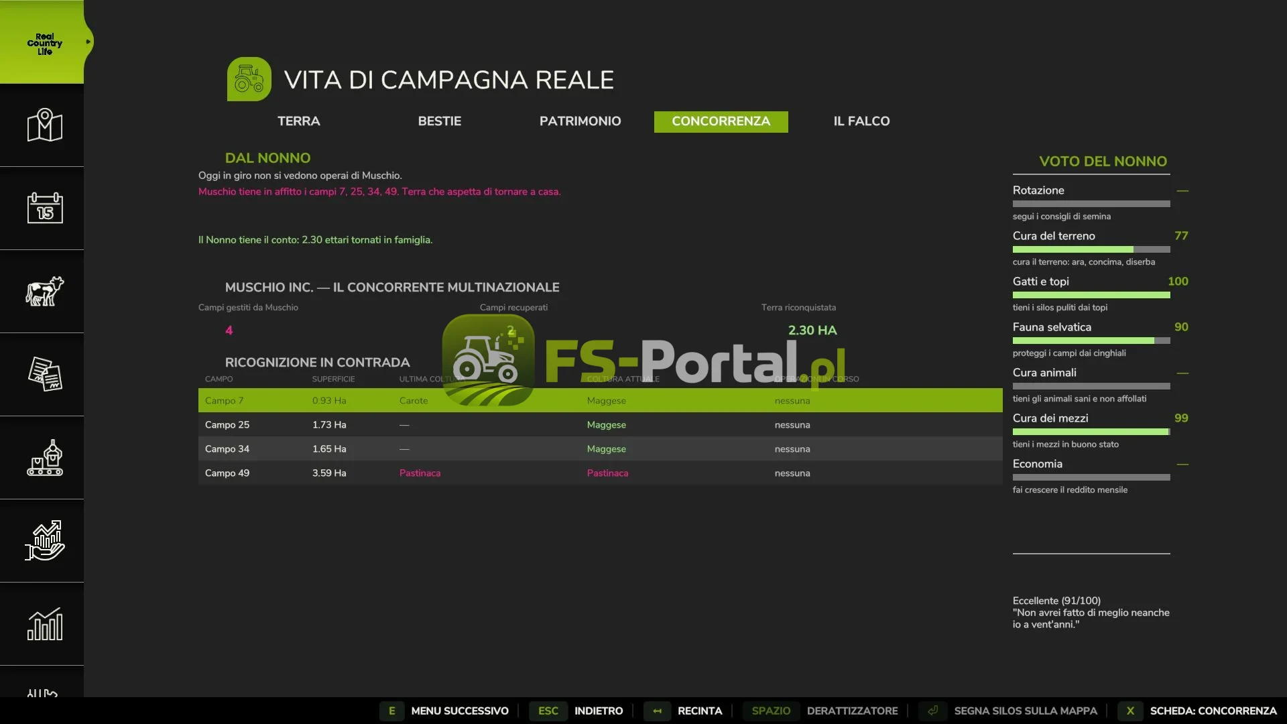Open the production conveyor icon page
This screenshot has height=724, width=1287.
pyautogui.click(x=44, y=457)
